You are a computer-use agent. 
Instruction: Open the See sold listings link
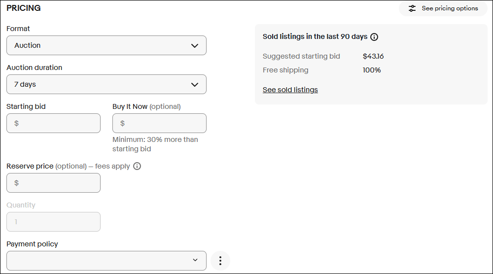click(290, 90)
